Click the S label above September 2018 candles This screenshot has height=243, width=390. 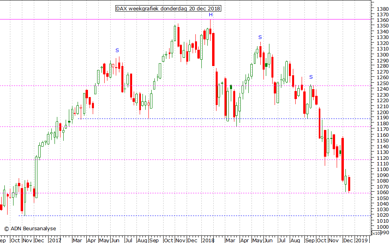coord(311,77)
